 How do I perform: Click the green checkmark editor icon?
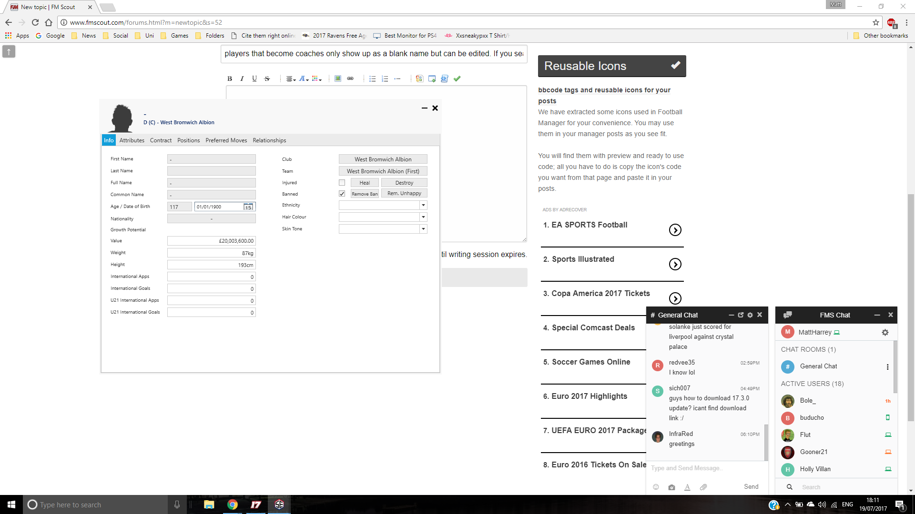click(457, 79)
